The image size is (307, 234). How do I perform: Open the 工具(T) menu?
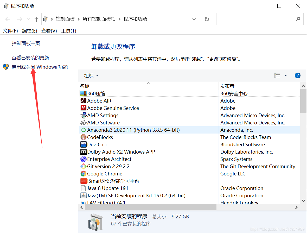tap(68, 31)
